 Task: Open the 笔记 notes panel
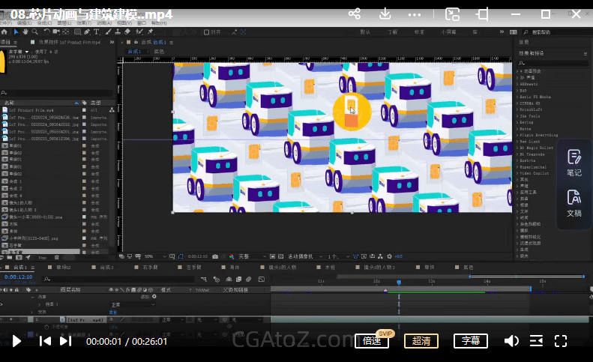[574, 163]
